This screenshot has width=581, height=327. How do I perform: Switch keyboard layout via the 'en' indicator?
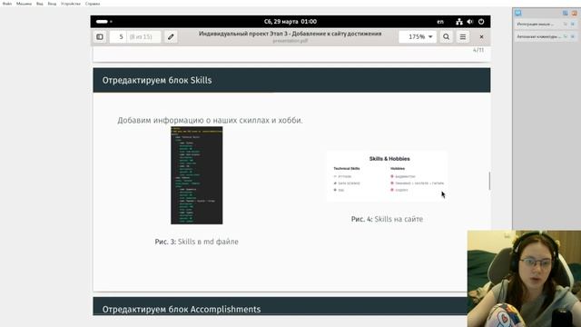tap(440, 22)
